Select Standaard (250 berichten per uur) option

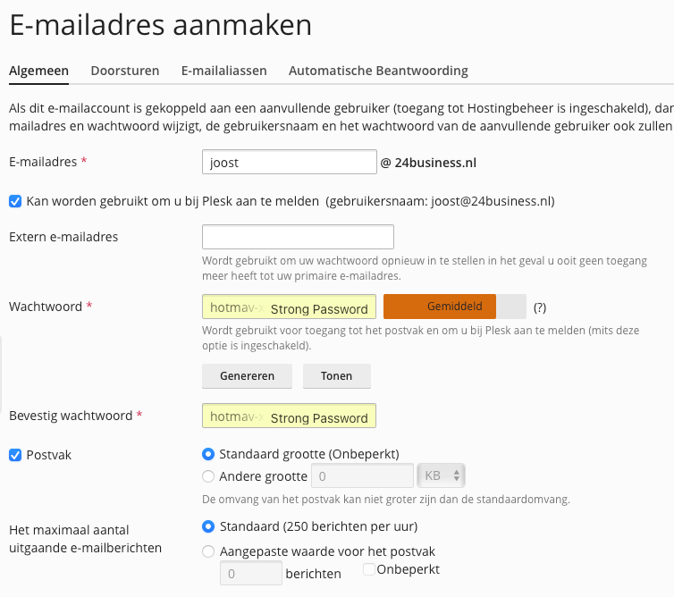tap(209, 526)
